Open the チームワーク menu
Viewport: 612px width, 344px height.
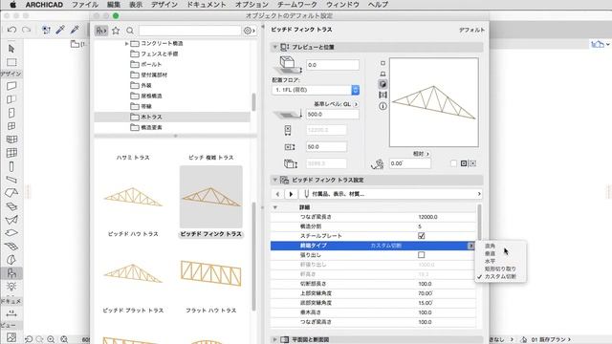tap(297, 5)
